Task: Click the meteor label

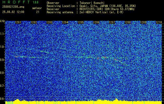Action: coord(37,8)
